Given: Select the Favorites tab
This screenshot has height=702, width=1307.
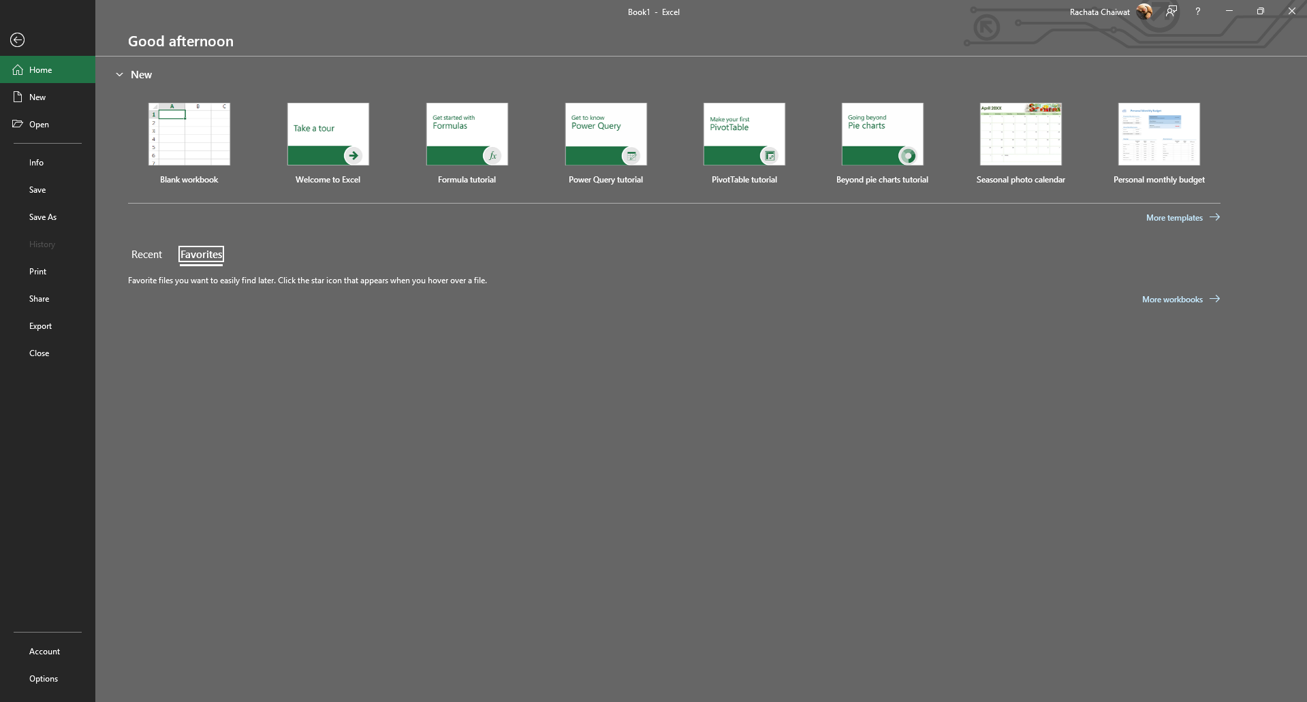Looking at the screenshot, I should coord(202,255).
